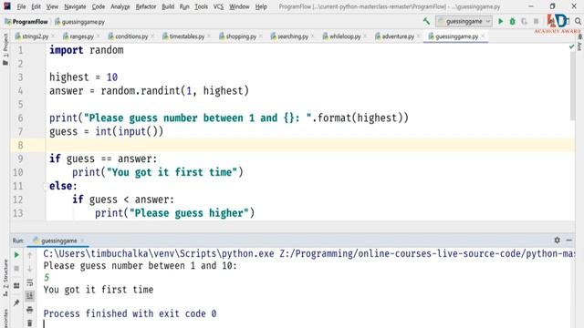Click the Down the stack trace arrow
584x328 pixels.
(30, 269)
